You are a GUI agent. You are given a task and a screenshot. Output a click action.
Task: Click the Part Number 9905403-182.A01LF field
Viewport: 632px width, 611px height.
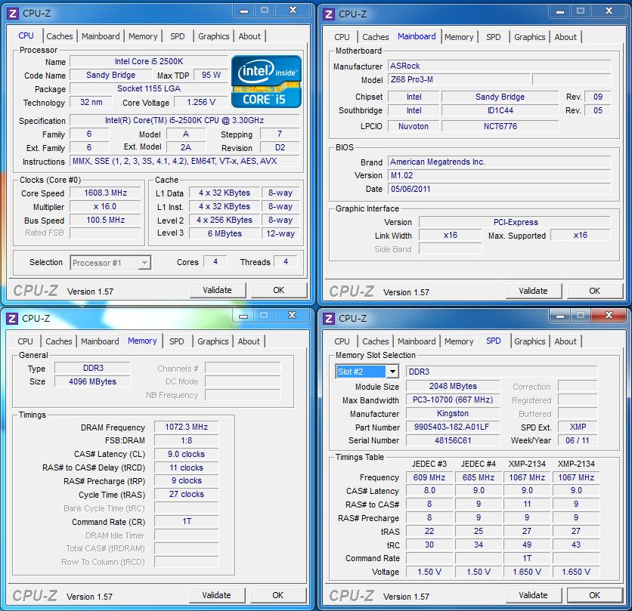[x=453, y=427]
